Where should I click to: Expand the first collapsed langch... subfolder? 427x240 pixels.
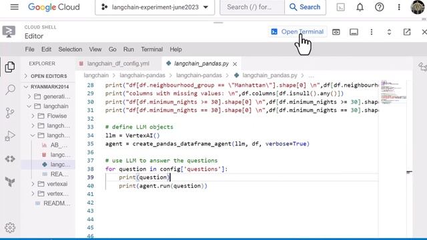pyautogui.click(x=50, y=126)
